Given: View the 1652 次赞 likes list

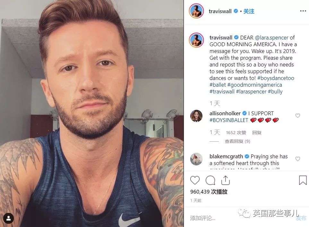Looking at the screenshot, I should point(236,133).
